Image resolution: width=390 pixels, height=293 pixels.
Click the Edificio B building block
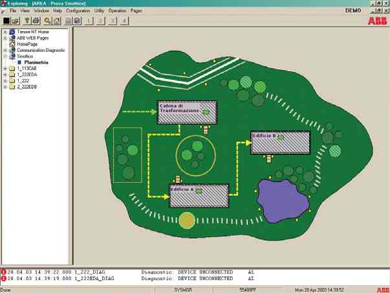click(280, 143)
